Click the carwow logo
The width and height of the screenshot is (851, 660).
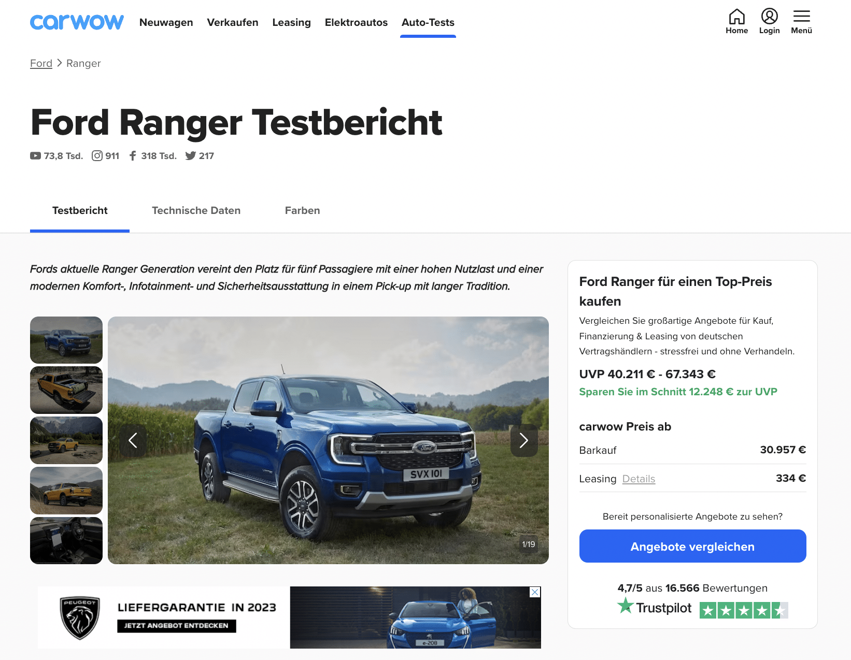coord(77,22)
